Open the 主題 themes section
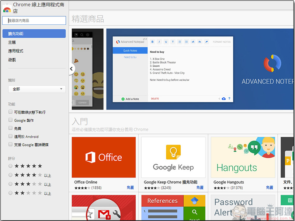295x221 pixels. coord(12,42)
